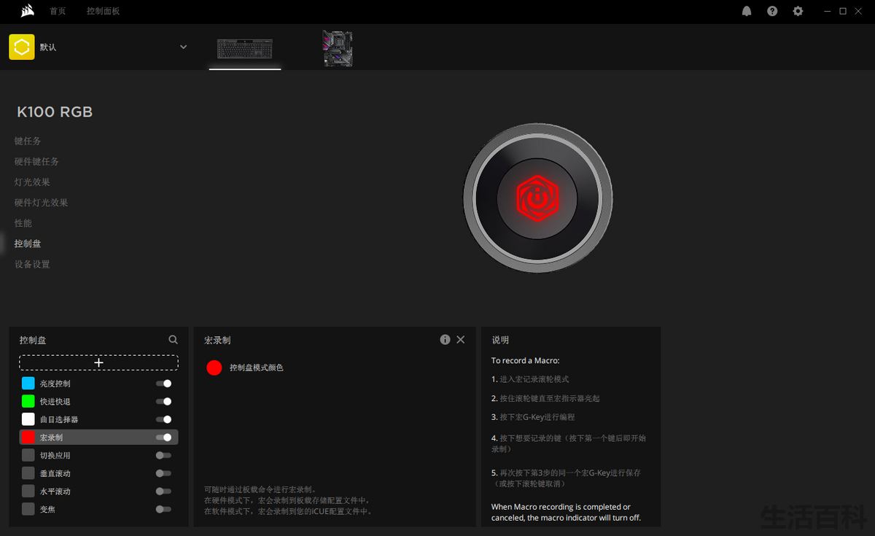
Task: Open 键任务 in sidebar
Action: [28, 141]
